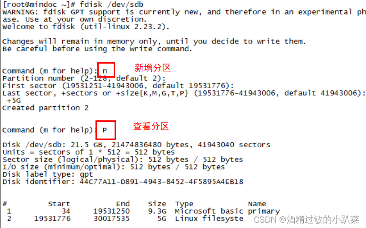366x228 pixels.
Task: Click the red-boxed 'n' command input
Action: 106,69
